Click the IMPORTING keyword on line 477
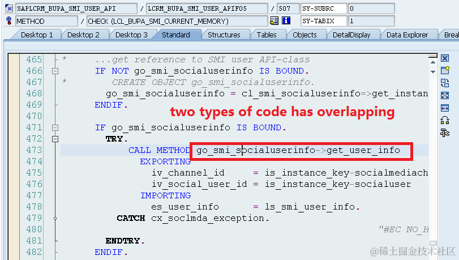The height and width of the screenshot is (260, 459). coord(165,195)
